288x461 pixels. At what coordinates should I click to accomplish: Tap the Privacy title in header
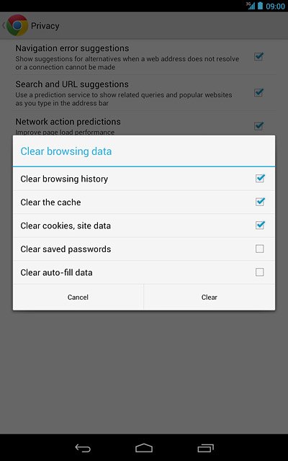tap(45, 26)
